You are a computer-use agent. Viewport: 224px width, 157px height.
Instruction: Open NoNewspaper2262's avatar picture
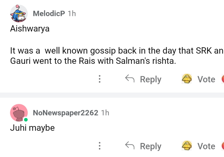19,113
